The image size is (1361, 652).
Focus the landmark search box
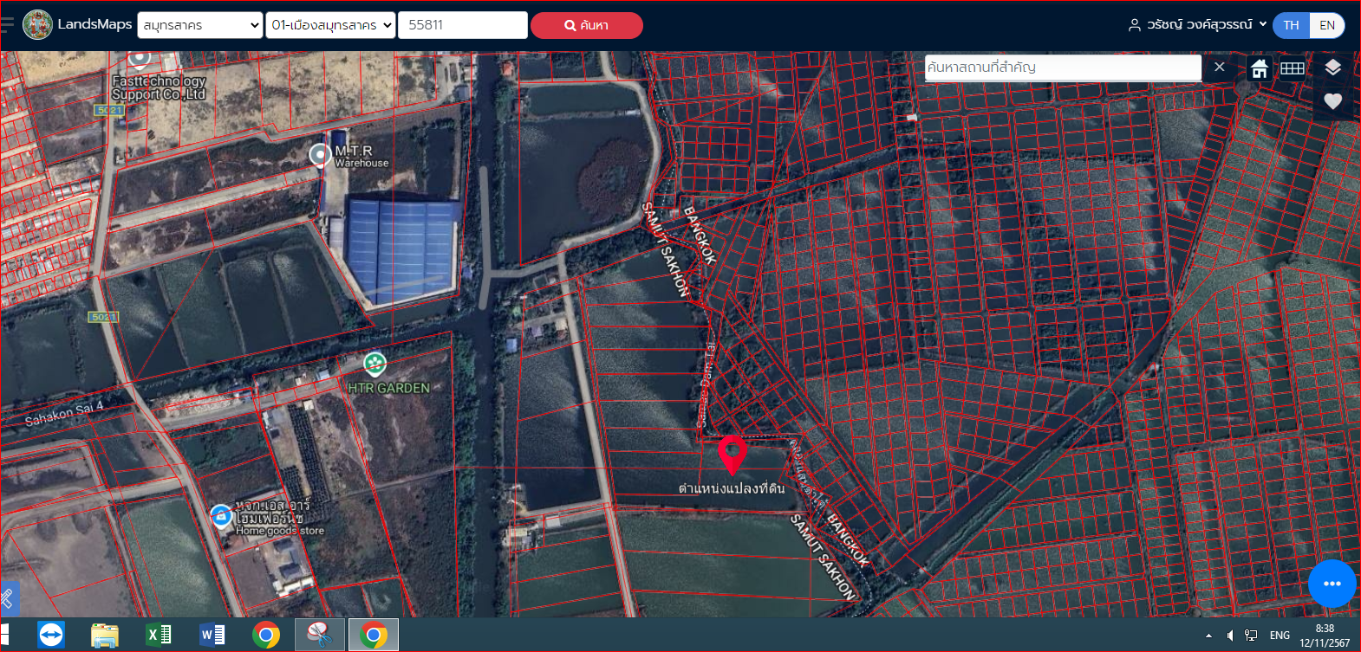(x=1063, y=68)
